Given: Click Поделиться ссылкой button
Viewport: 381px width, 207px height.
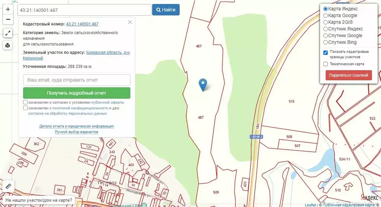Looking at the screenshot, I should 349,75.
